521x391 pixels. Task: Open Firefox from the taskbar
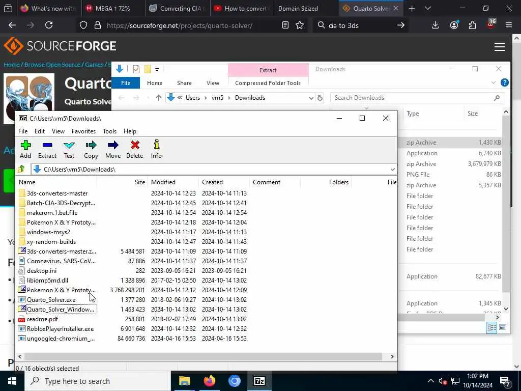(209, 381)
